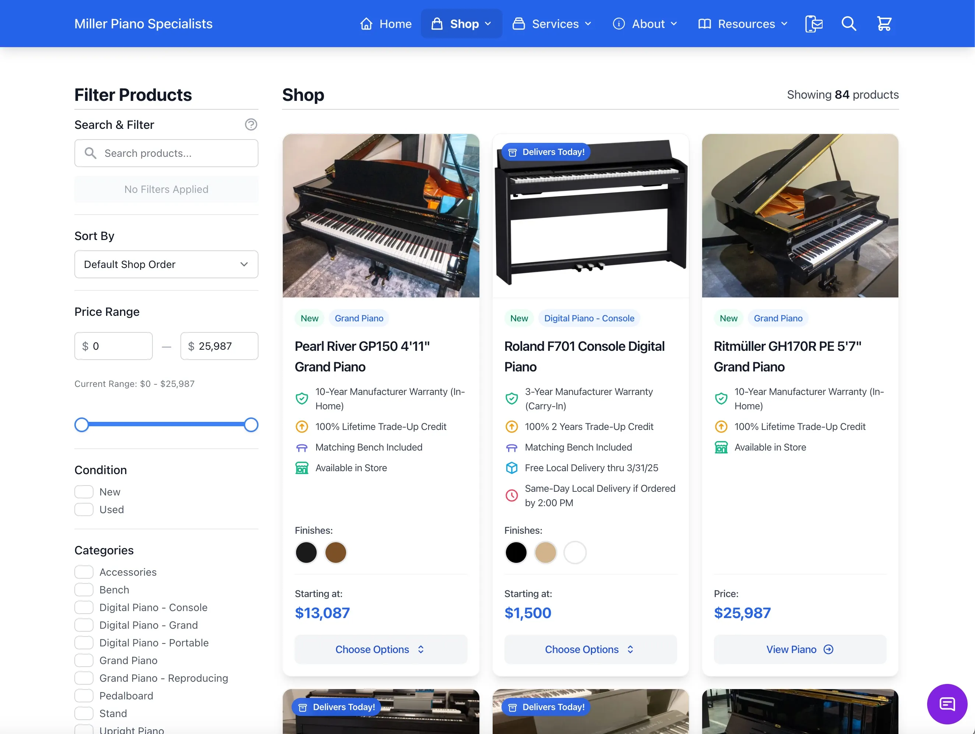Click warranty shield icon on Ritmüller card

tap(721, 399)
